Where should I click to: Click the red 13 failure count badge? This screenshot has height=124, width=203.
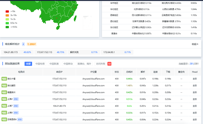pos(109,64)
